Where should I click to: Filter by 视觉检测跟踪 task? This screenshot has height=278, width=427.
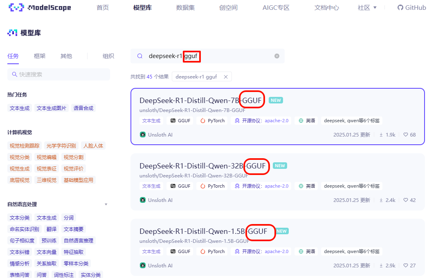click(25, 146)
